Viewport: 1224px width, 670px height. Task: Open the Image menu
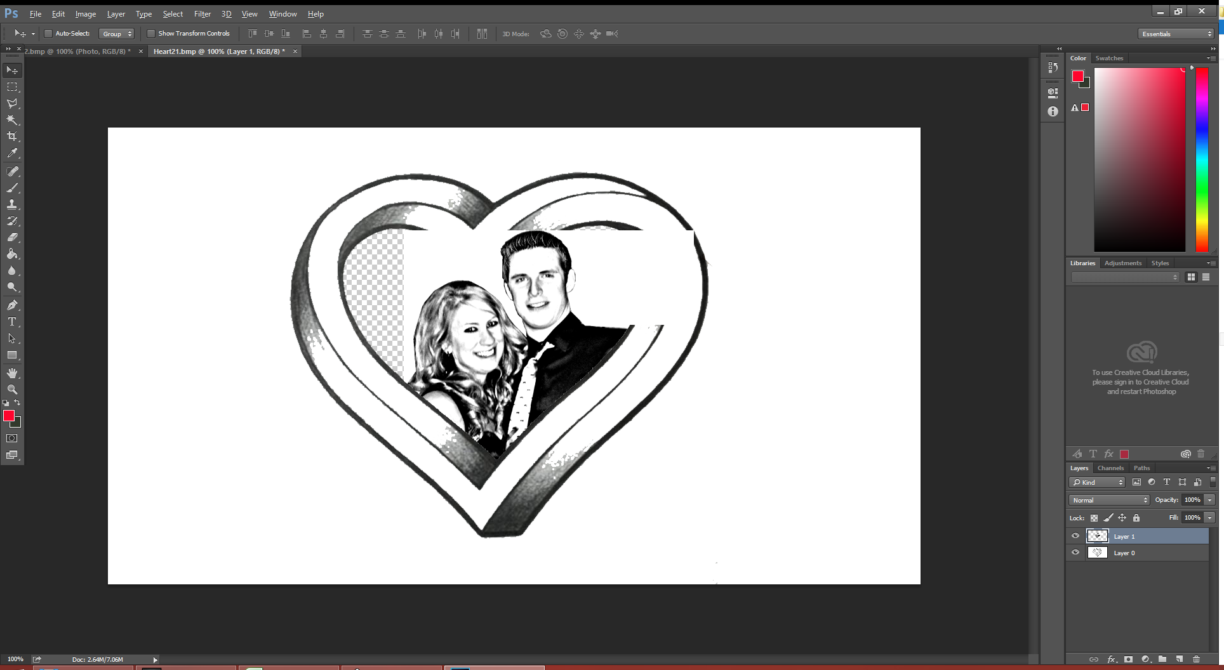click(x=86, y=14)
